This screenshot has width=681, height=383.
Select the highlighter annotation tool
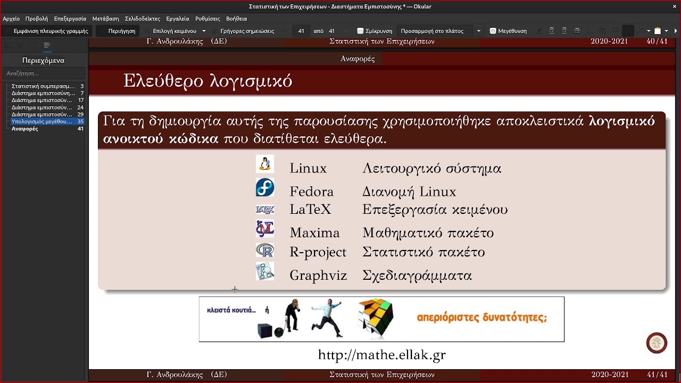pyautogui.click(x=539, y=31)
